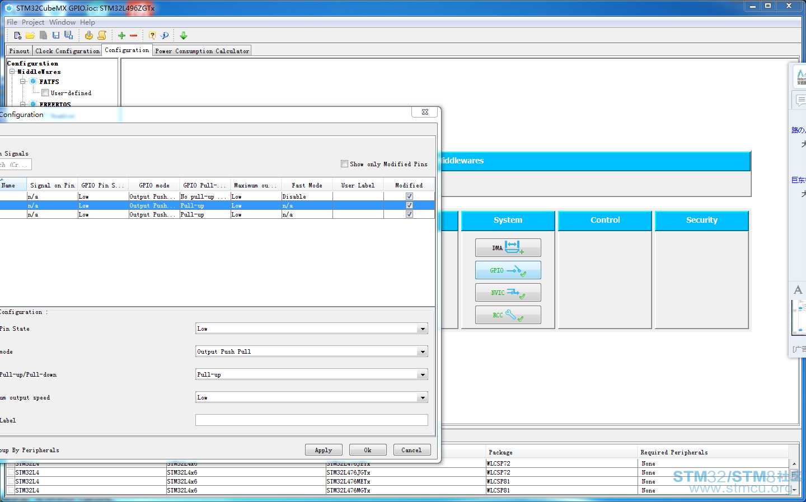Switch to the Power Consumption Calculator tab
Viewport: 806px width, 502px height.
tap(202, 51)
